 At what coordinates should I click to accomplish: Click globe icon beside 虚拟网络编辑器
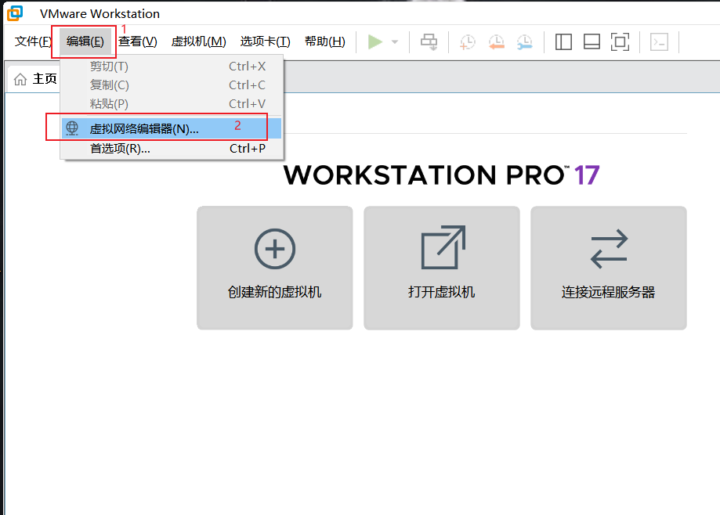point(72,128)
